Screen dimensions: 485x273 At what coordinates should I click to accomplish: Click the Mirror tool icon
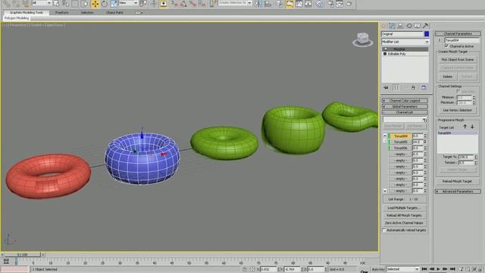click(x=258, y=4)
